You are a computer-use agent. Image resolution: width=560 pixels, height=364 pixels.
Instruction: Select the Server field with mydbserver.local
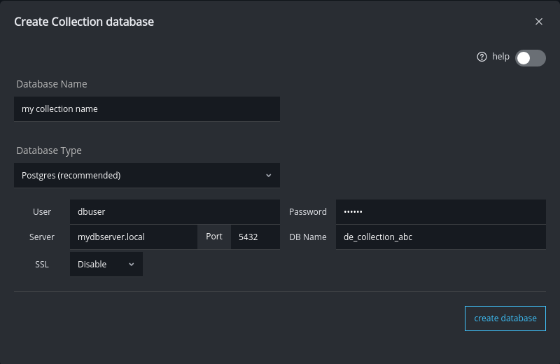(x=133, y=237)
